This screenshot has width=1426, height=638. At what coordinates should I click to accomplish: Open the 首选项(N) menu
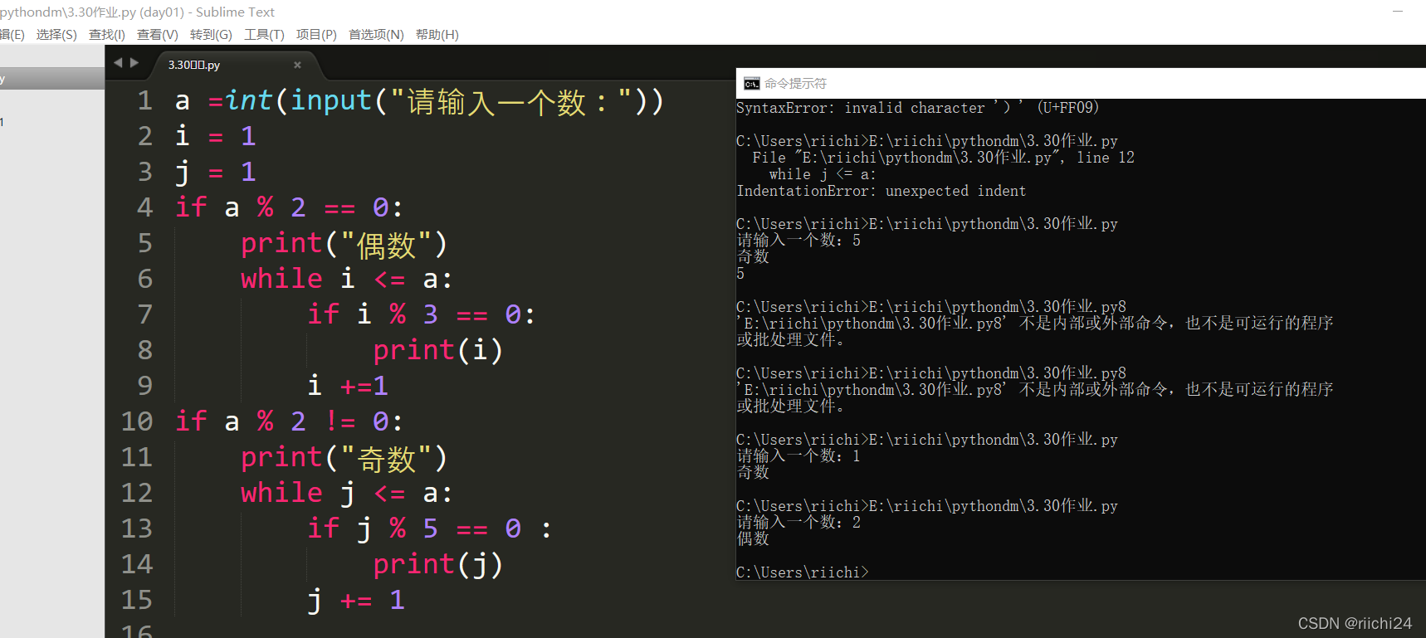tap(376, 35)
